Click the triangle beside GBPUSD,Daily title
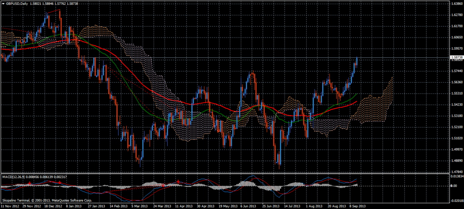464x209 pixels. click(2, 3)
